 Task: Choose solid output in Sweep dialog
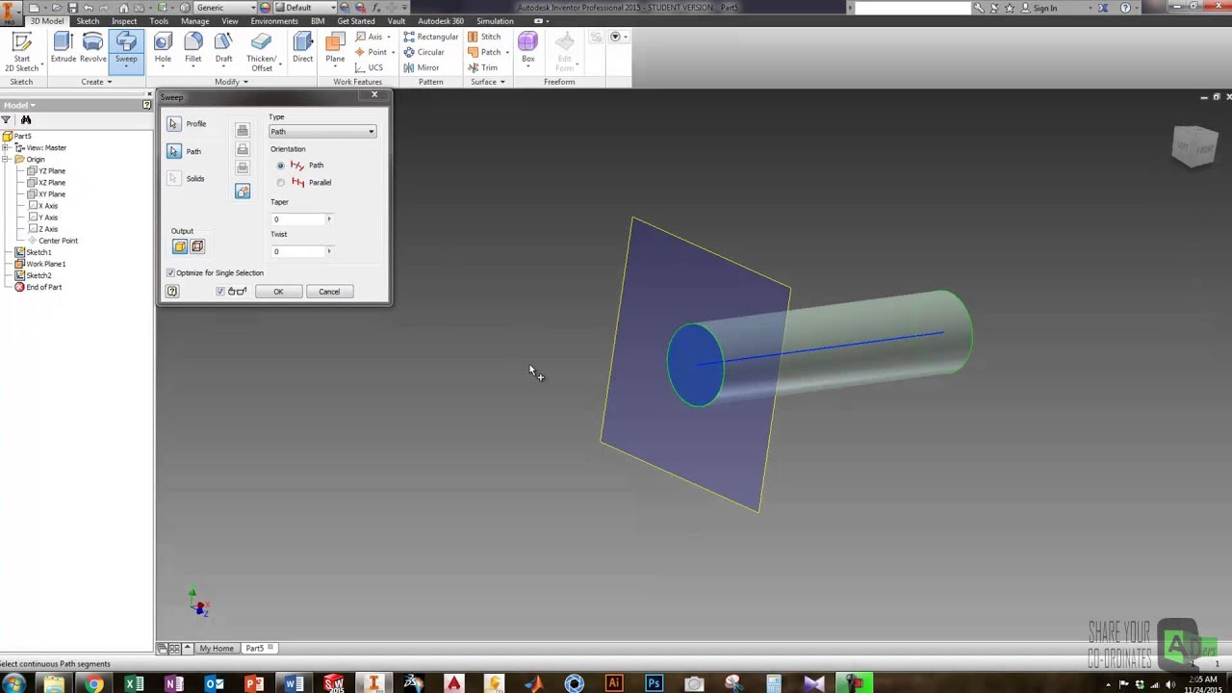(x=180, y=247)
